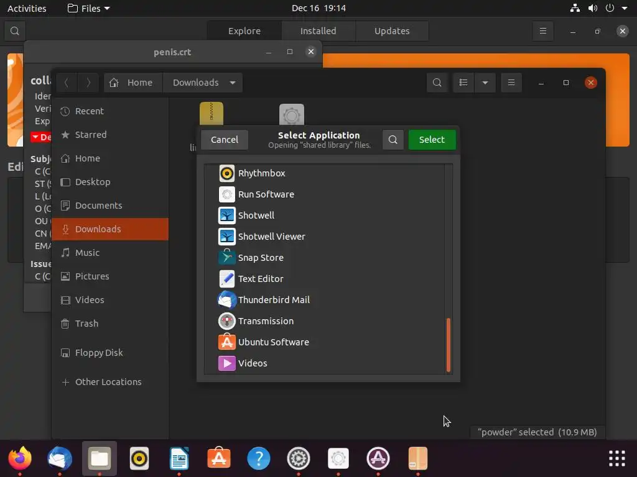Image resolution: width=637 pixels, height=477 pixels.
Task: Switch to Explore tab in Ubuntu Software
Action: pos(244,31)
